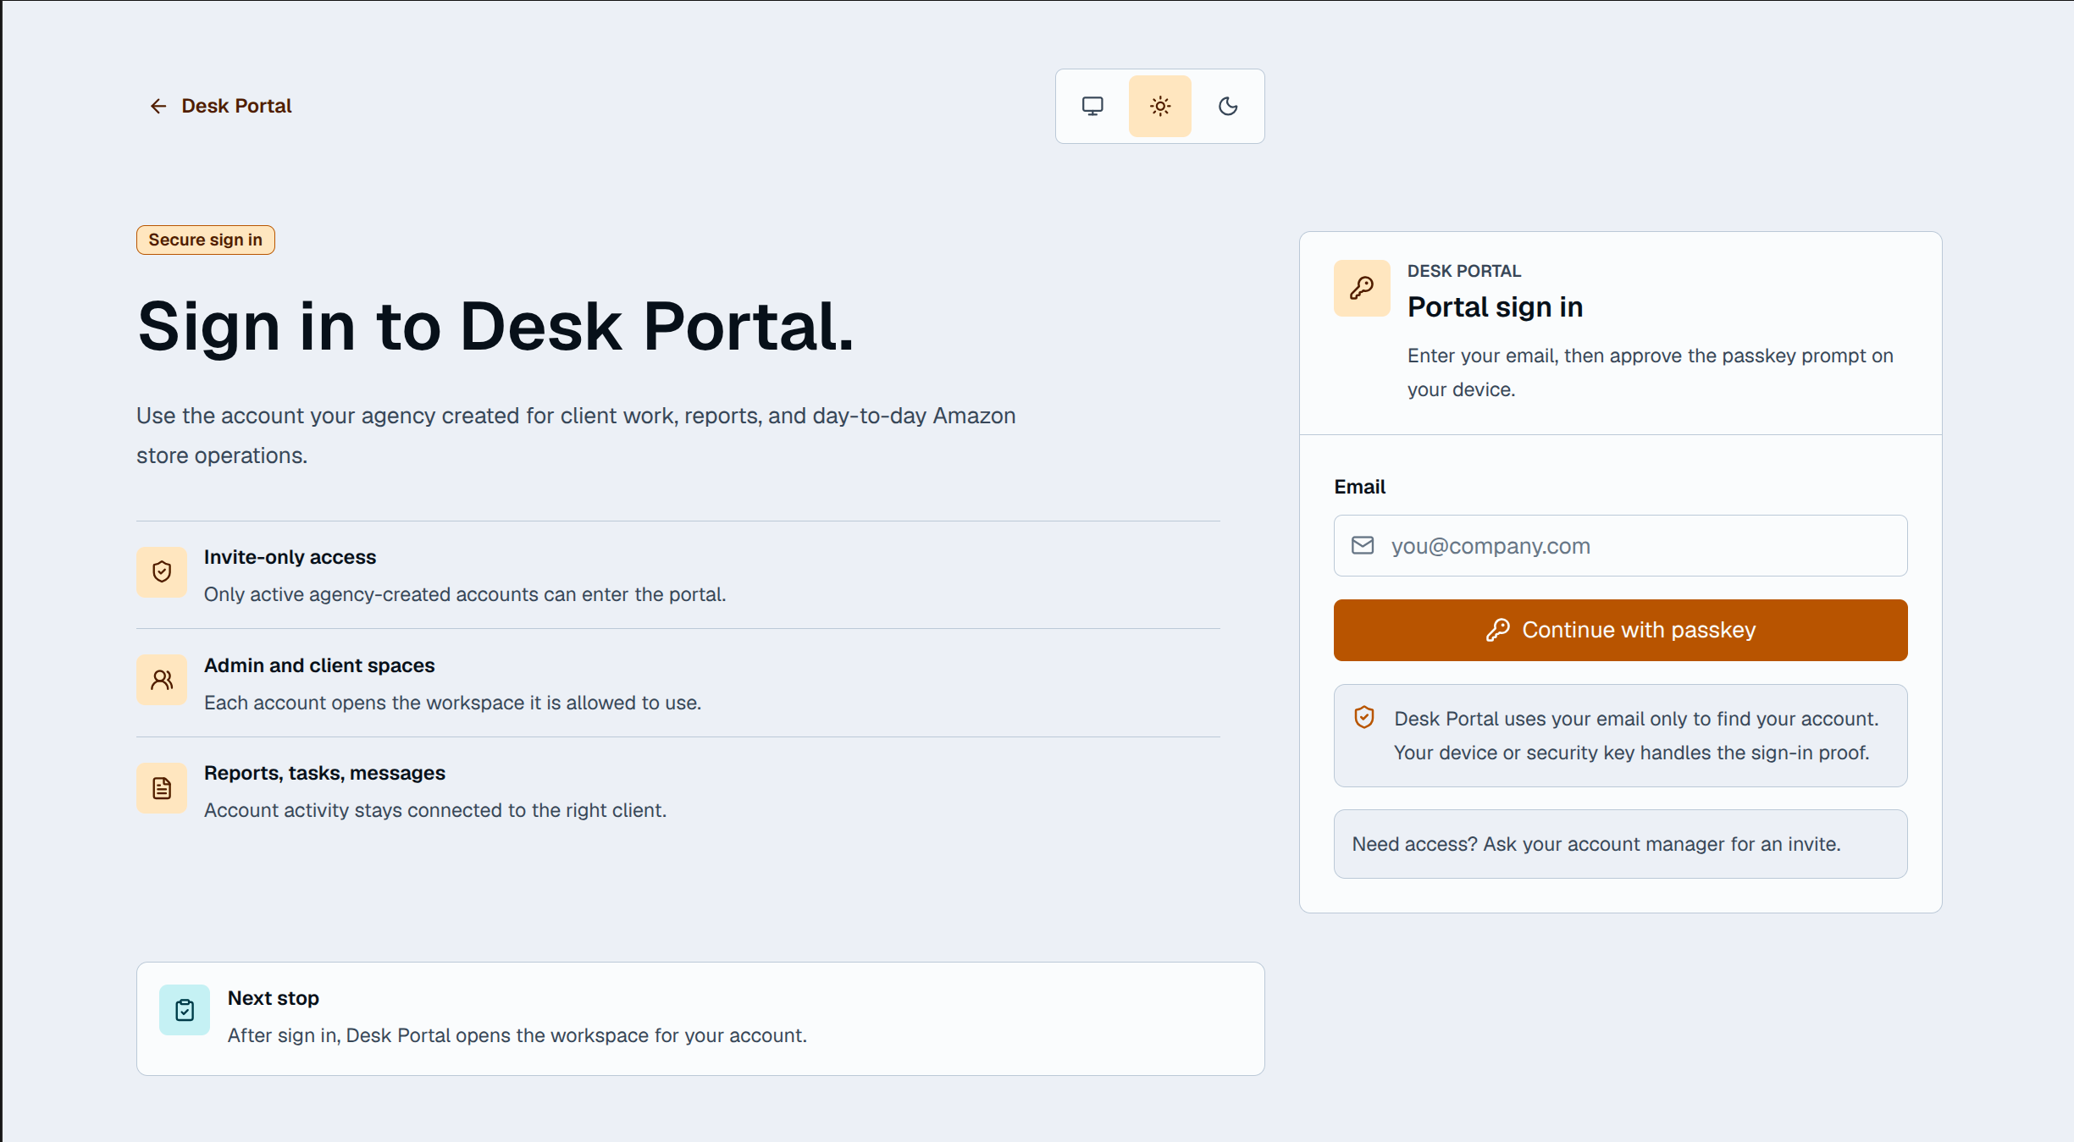Go back via Desk Portal arrow link
Screen dimensions: 2074x1142
pos(220,106)
